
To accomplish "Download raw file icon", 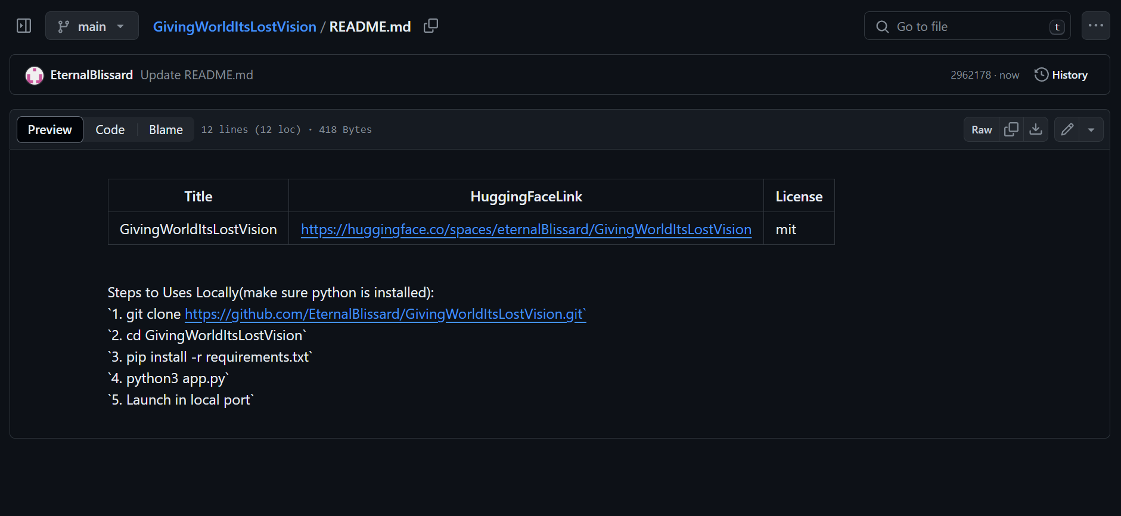I will pos(1036,129).
